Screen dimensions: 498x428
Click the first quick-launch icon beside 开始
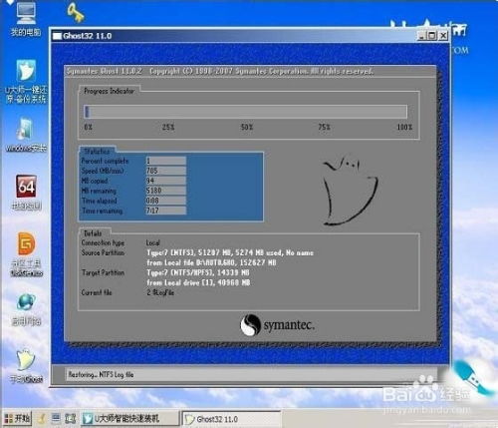(x=42, y=419)
